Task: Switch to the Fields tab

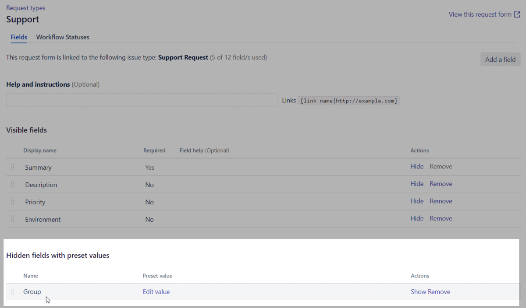Action: click(19, 37)
